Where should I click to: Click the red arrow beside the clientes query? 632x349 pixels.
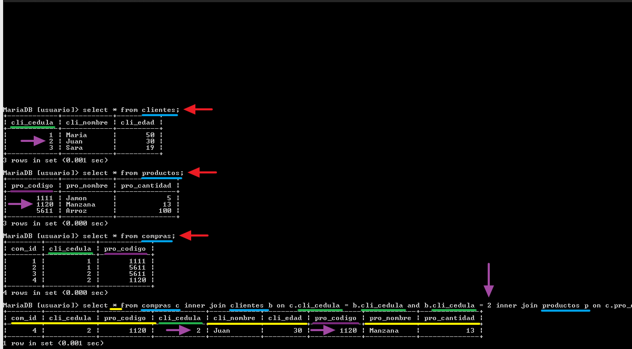coord(198,109)
